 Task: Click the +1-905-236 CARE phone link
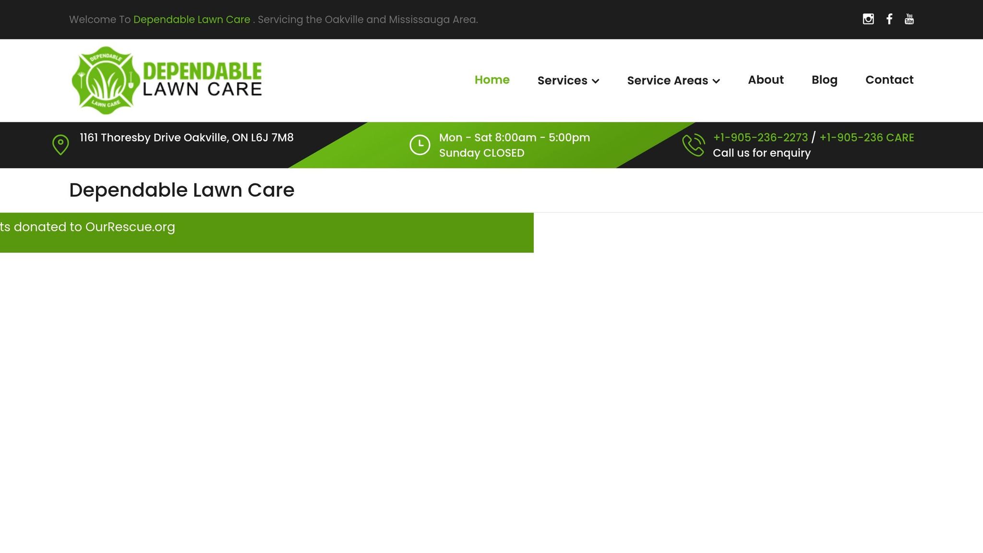coord(867,137)
